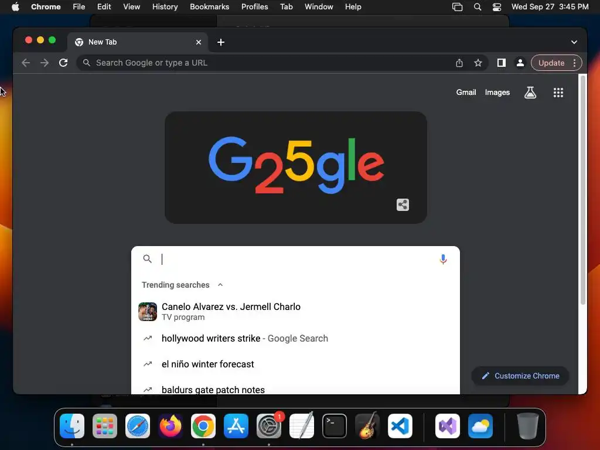Open the File menu

(x=79, y=7)
